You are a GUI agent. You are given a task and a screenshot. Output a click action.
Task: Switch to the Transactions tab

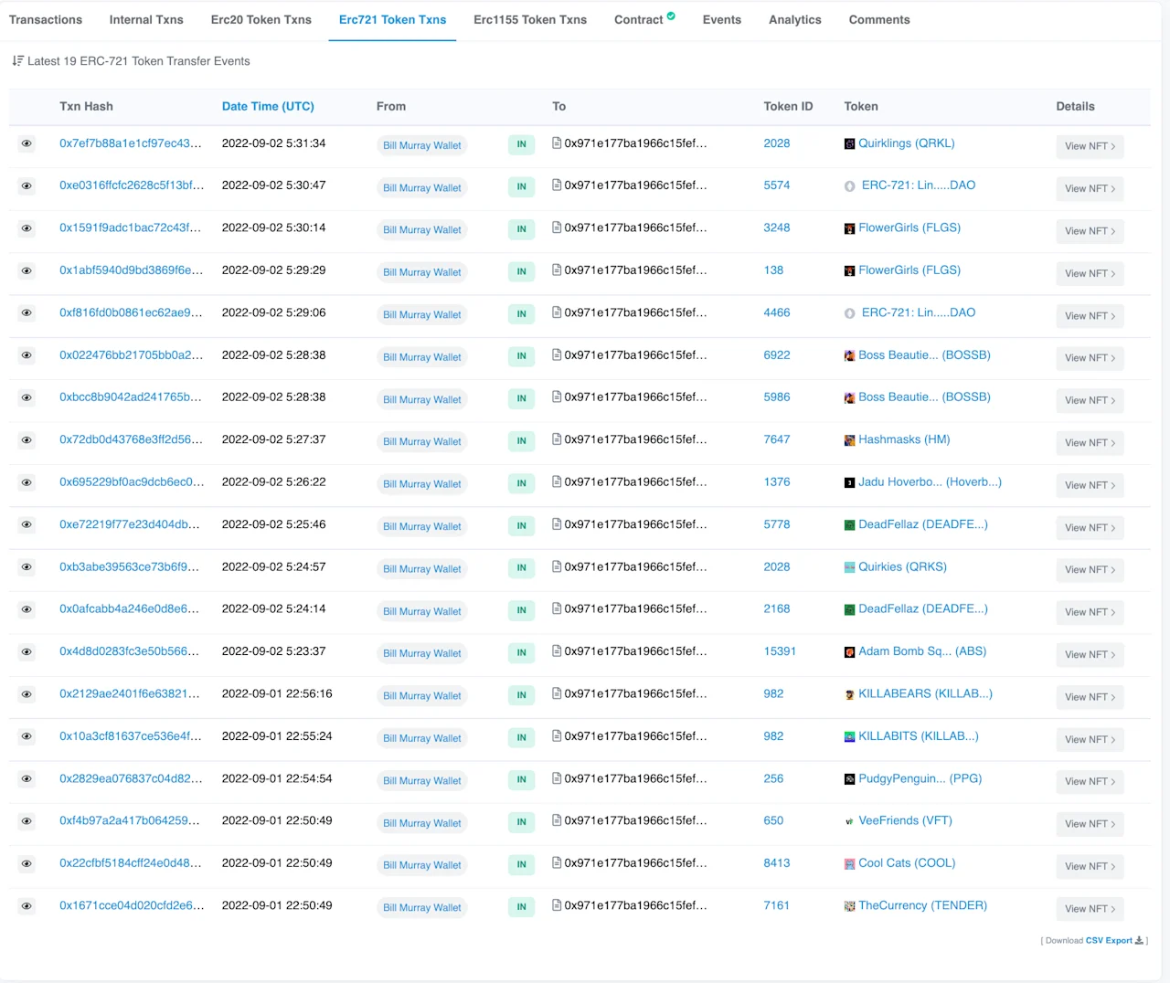[x=46, y=20]
